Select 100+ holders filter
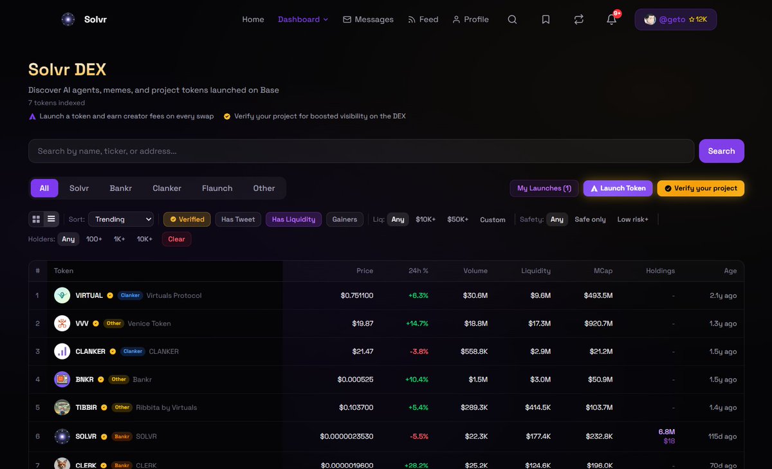This screenshot has width=772, height=469. click(94, 239)
